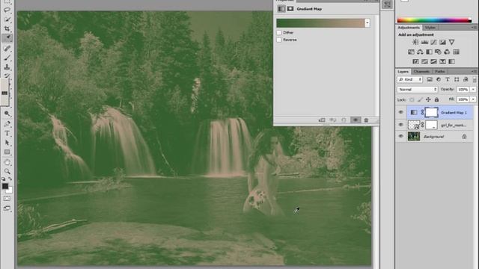Add a Gradient Map adjustment icon
The width and height of the screenshot is (479, 269).
[x=451, y=61]
